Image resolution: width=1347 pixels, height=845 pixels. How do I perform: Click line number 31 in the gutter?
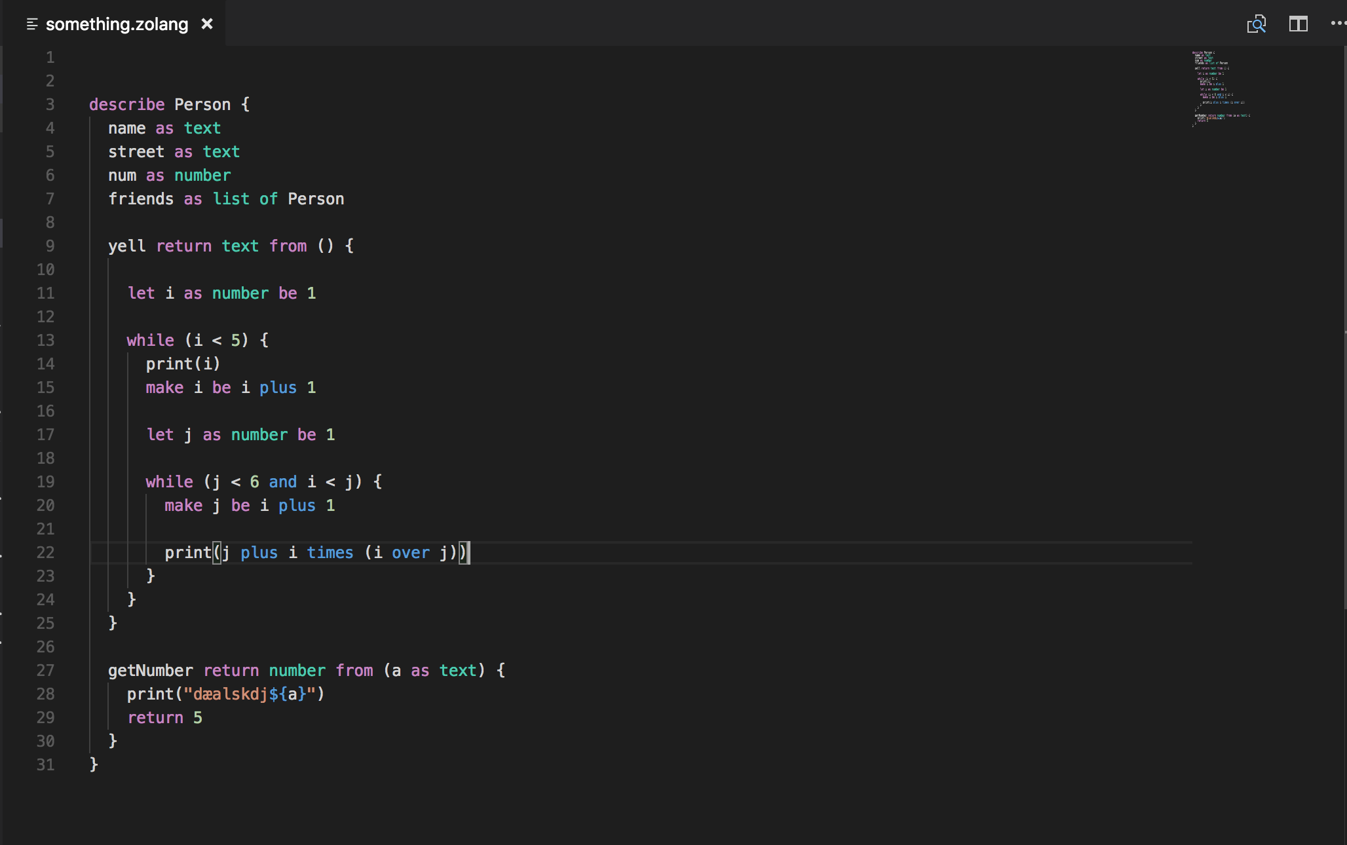[x=45, y=765]
